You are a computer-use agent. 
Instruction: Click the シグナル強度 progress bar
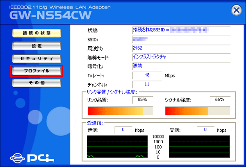tap(198, 111)
